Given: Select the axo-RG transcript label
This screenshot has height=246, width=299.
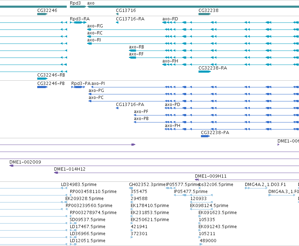Looking at the screenshot, I should click(x=95, y=26).
